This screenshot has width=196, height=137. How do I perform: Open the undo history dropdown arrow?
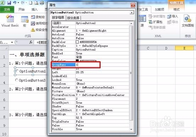(18, 3)
